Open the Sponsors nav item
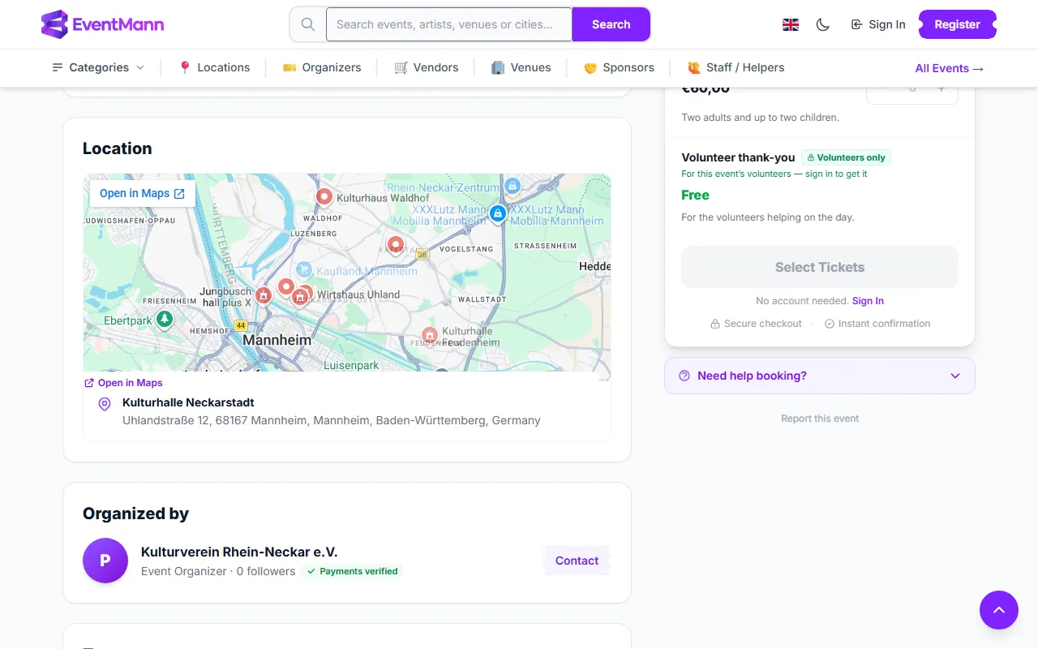This screenshot has height=649, width=1038. tap(619, 67)
